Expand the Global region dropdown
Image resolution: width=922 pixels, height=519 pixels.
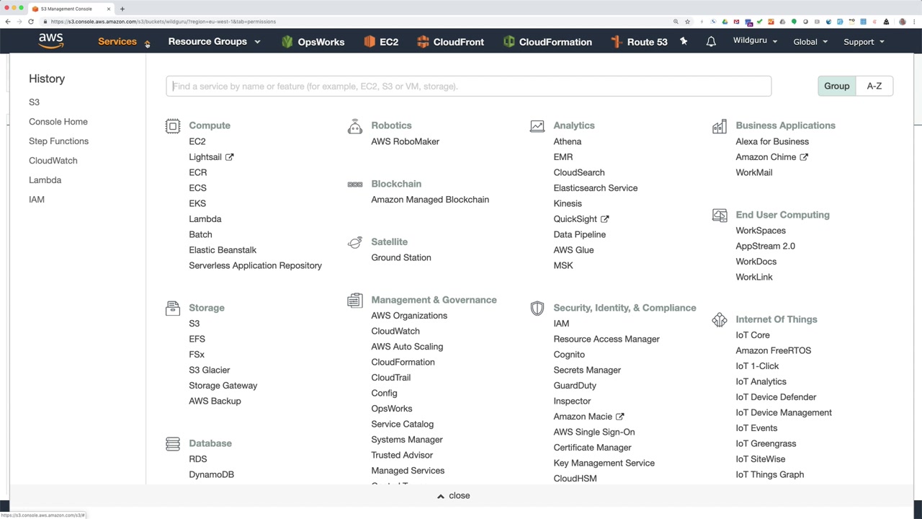[x=810, y=42]
